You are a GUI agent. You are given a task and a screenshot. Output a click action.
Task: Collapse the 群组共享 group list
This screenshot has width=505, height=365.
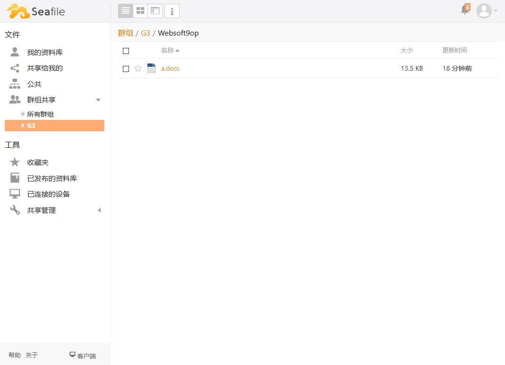[98, 100]
